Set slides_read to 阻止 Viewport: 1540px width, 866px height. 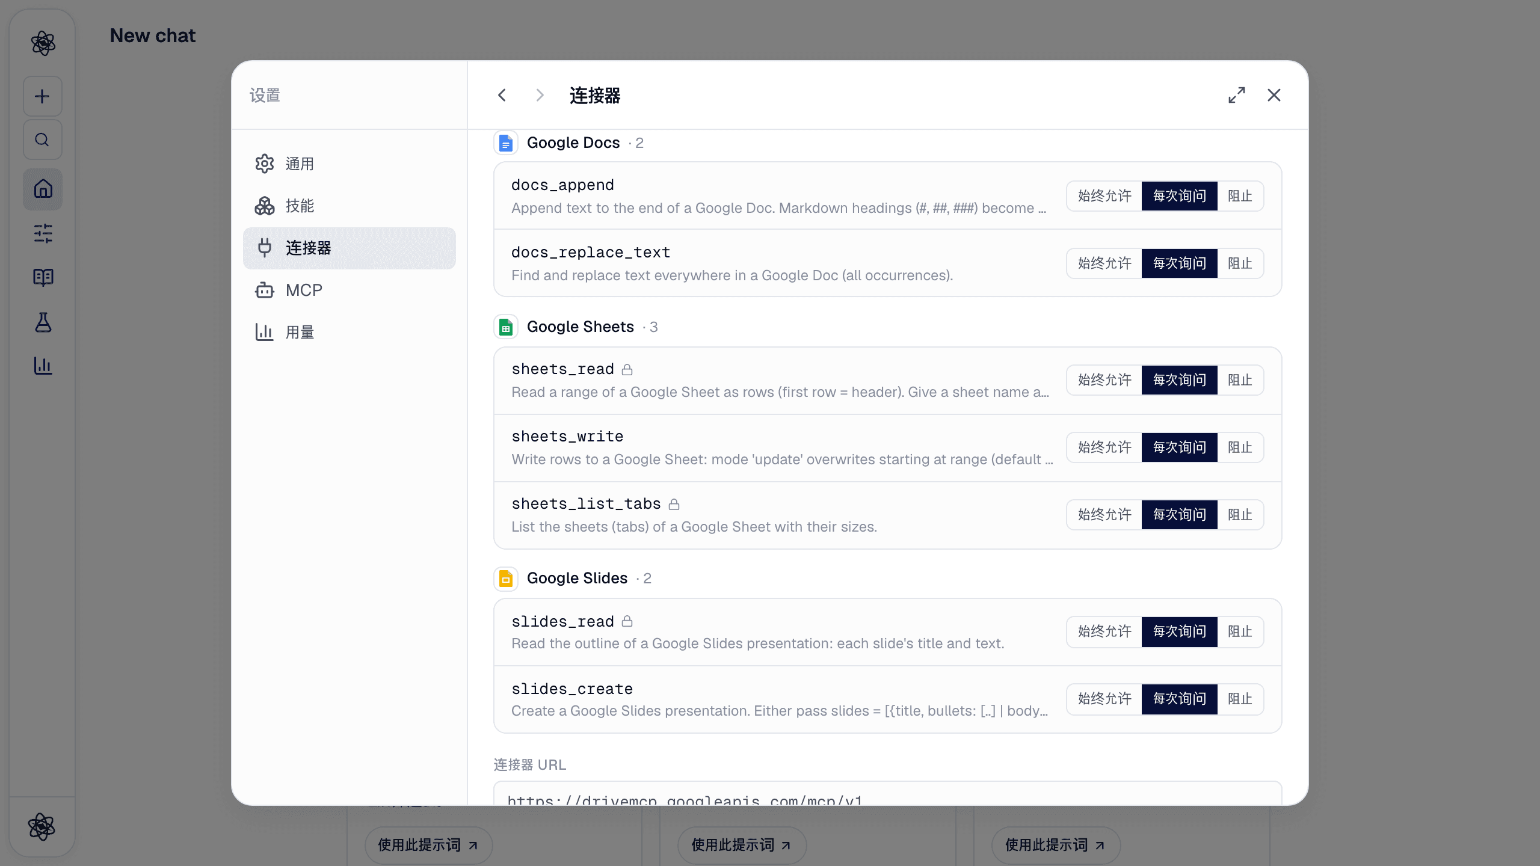pos(1240,631)
